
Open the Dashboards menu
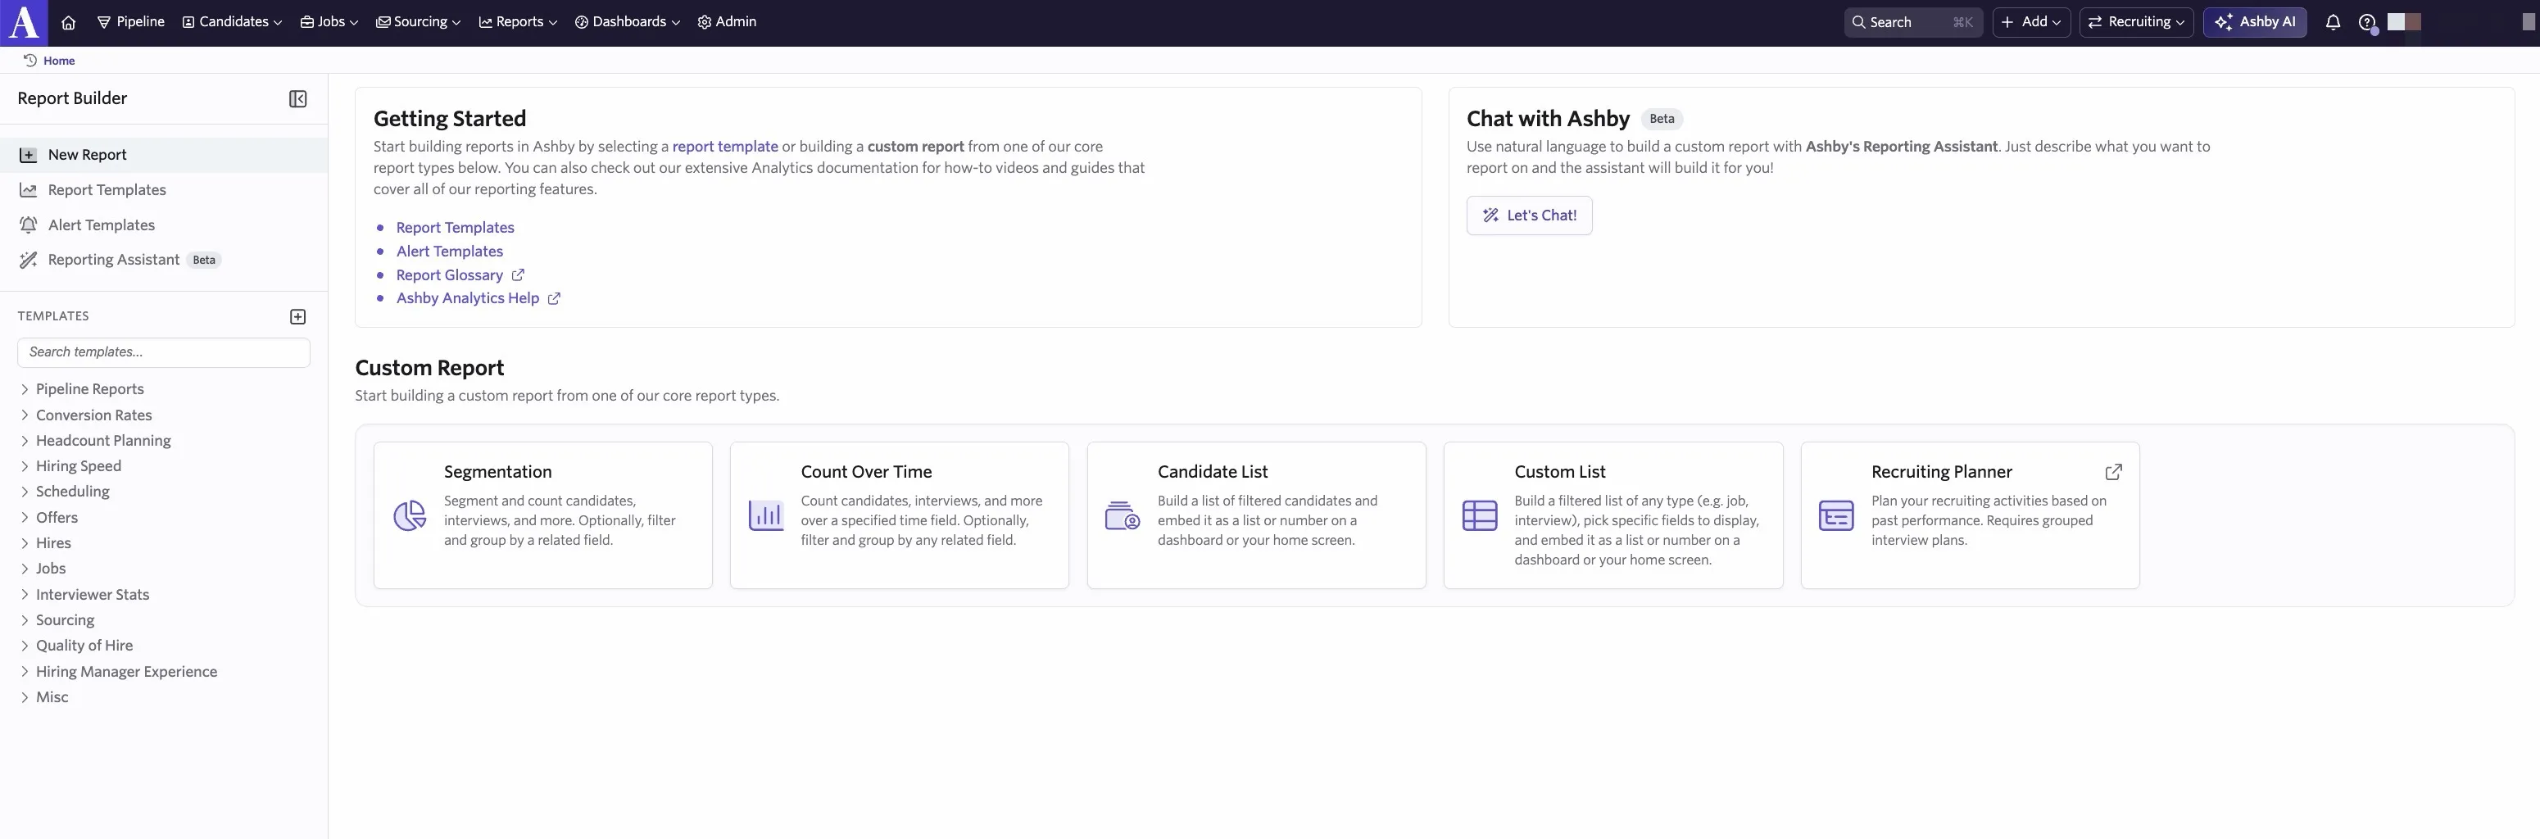coord(627,21)
